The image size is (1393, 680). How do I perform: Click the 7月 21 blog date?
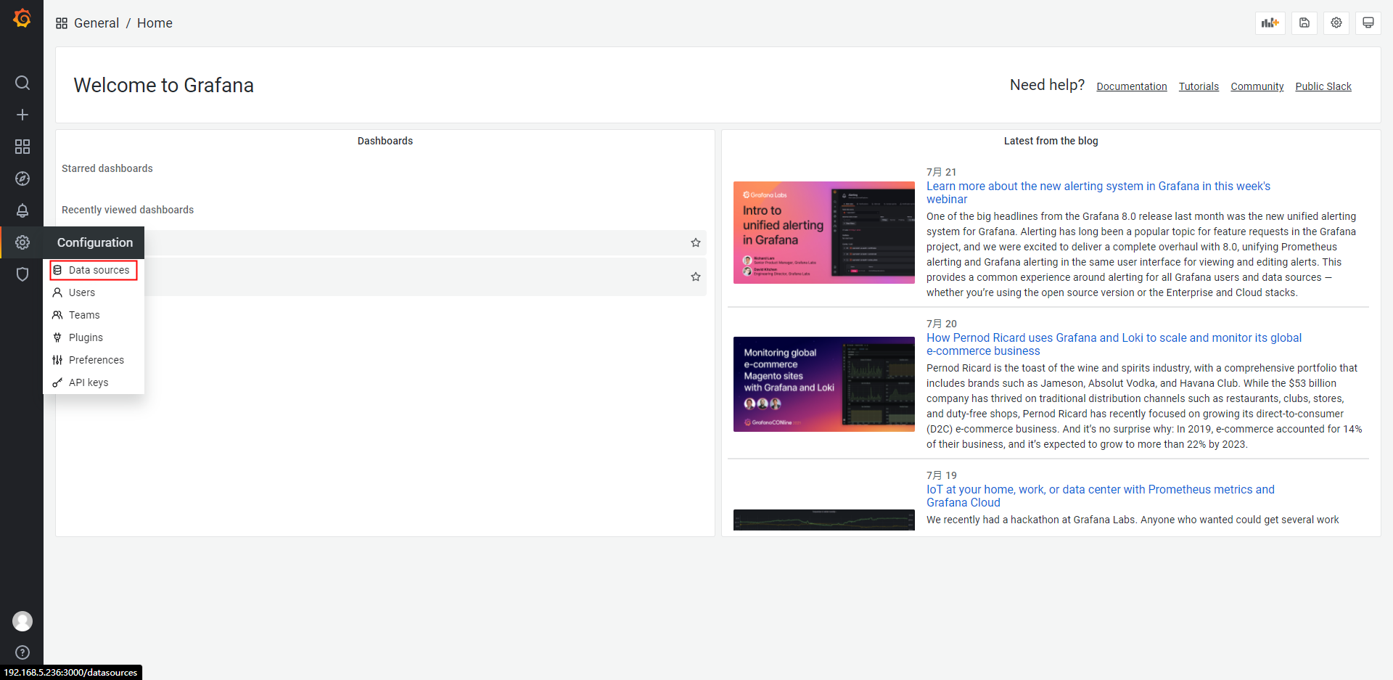pyautogui.click(x=942, y=172)
